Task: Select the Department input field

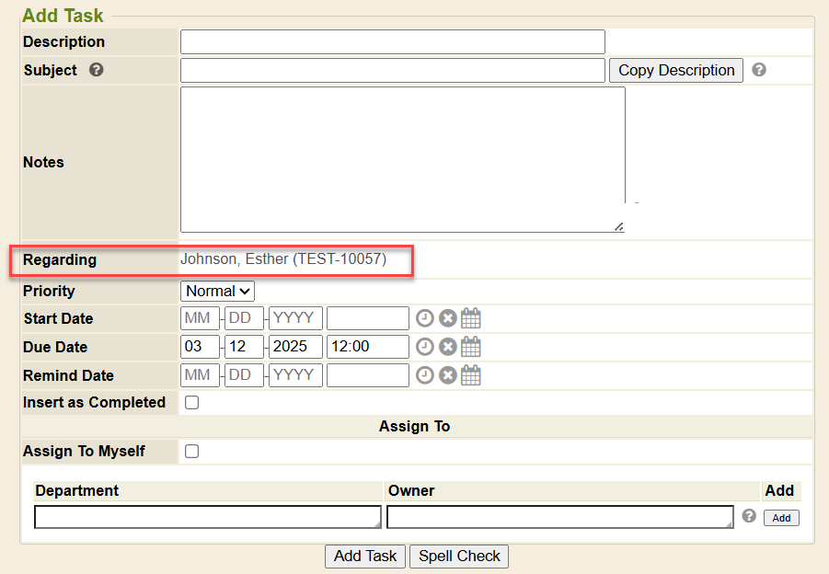Action: 207,517
